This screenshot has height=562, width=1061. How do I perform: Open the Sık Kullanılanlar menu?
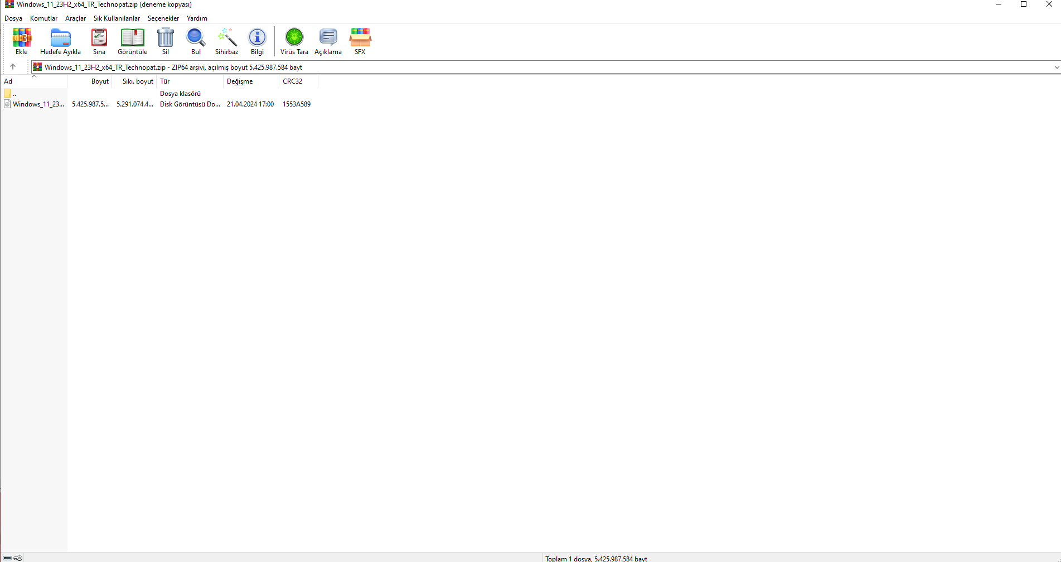pyautogui.click(x=117, y=18)
